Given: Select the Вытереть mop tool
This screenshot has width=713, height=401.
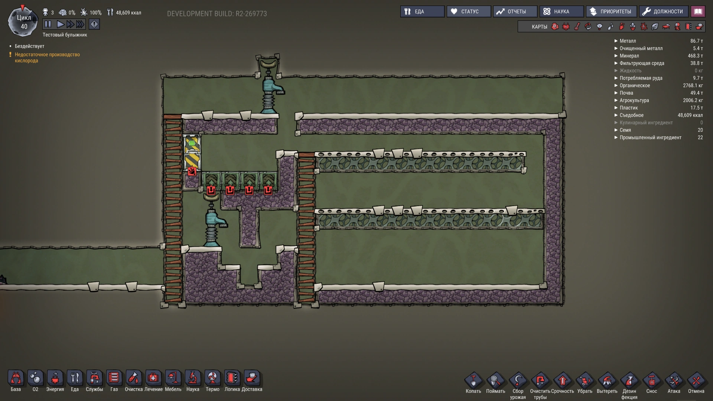Looking at the screenshot, I should pyautogui.click(x=607, y=381).
